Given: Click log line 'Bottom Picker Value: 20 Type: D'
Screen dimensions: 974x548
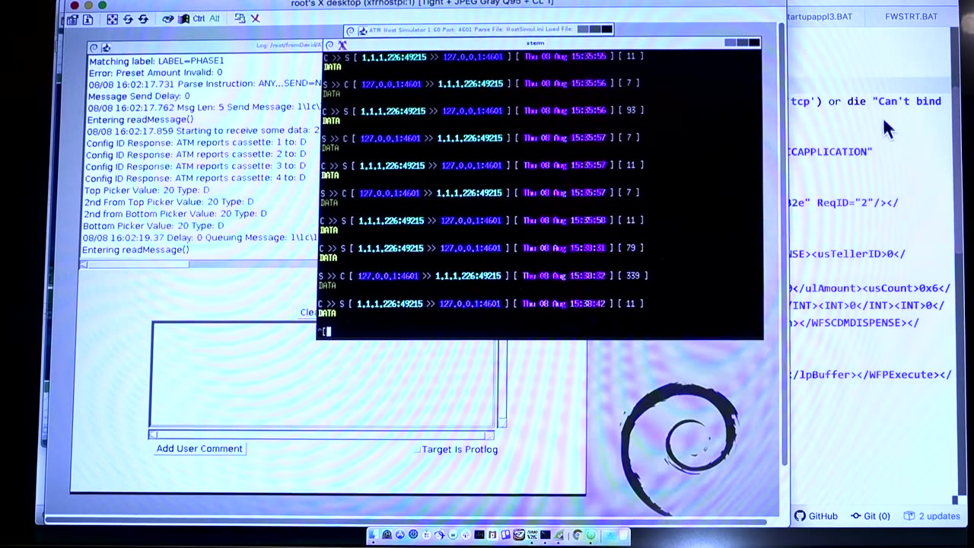Looking at the screenshot, I should click(x=153, y=226).
